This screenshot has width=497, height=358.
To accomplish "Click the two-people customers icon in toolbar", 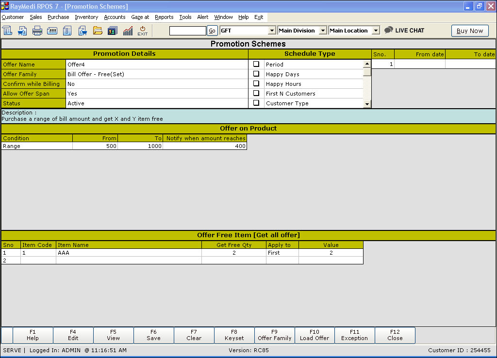I will 112,31.
